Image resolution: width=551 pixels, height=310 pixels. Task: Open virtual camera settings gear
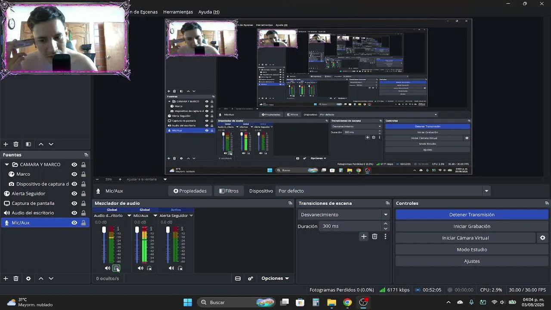pyautogui.click(x=543, y=238)
